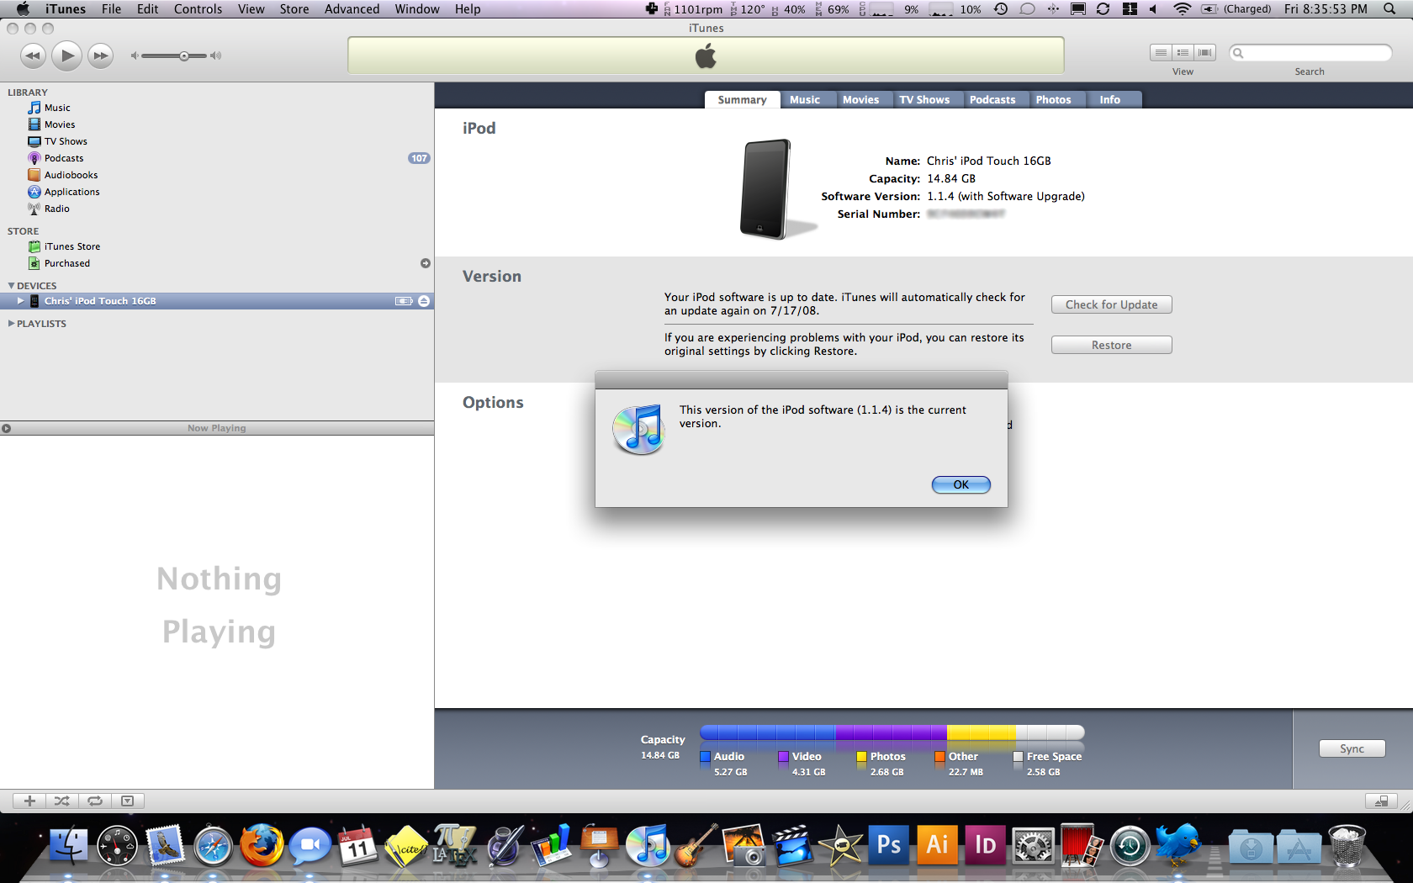1413x883 pixels.
Task: Expand Chris' iPod Touch 16GB device contents
Action: tap(21, 300)
